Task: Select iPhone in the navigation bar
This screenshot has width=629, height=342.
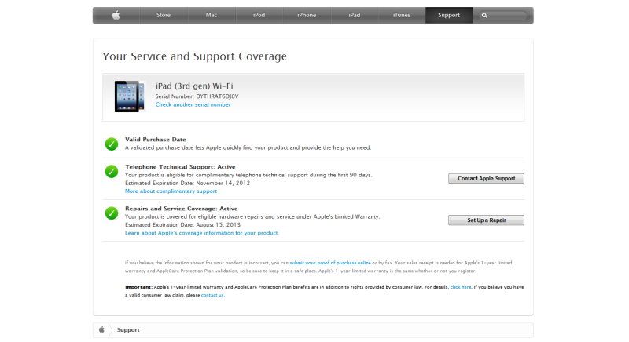Action: click(x=307, y=15)
